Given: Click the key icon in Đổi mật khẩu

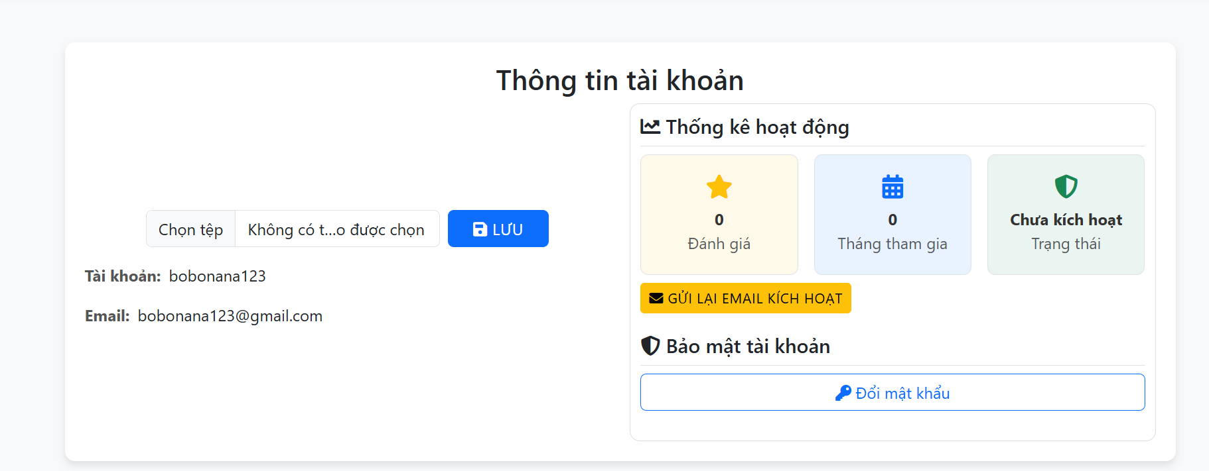Looking at the screenshot, I should [x=843, y=393].
